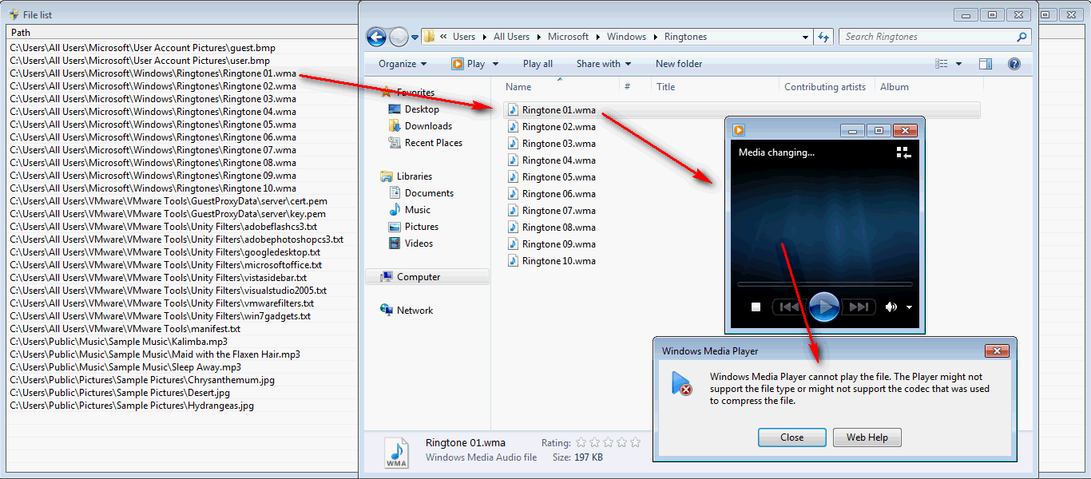Click the Media Player seek bar

tap(824, 283)
